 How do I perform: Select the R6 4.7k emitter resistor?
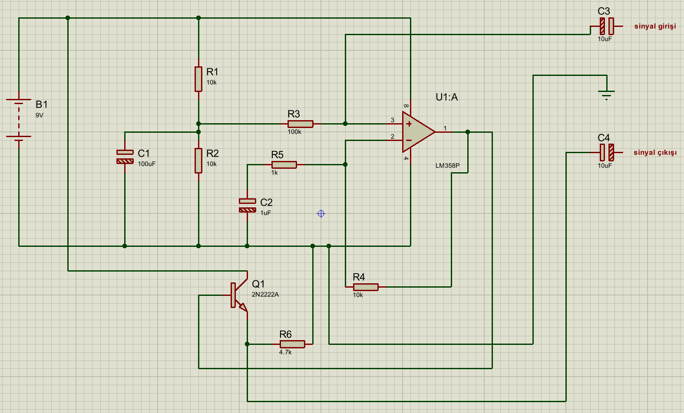click(292, 344)
